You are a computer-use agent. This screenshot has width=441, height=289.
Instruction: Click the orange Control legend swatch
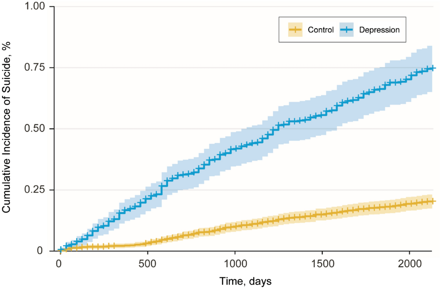295,30
